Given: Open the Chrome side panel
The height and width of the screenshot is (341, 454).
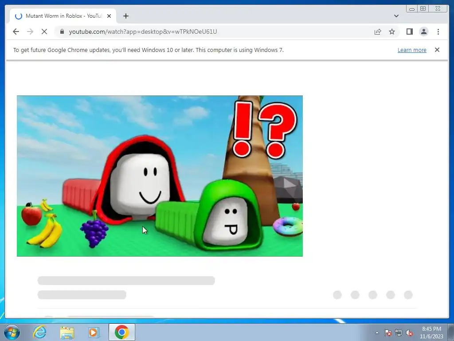Looking at the screenshot, I should click(409, 32).
